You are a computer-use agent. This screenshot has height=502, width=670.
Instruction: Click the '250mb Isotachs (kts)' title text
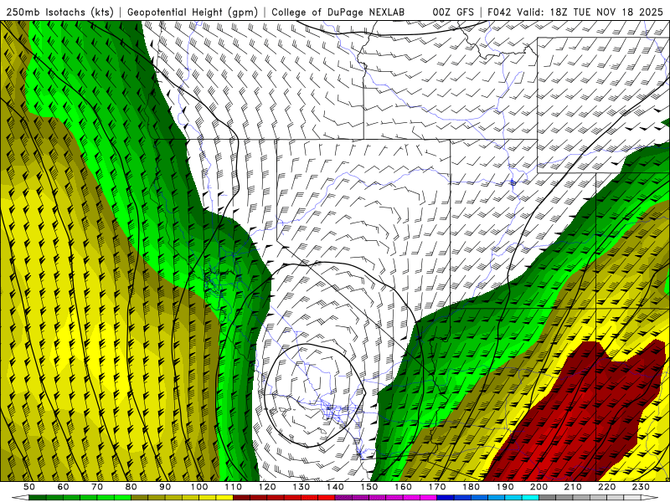click(59, 13)
